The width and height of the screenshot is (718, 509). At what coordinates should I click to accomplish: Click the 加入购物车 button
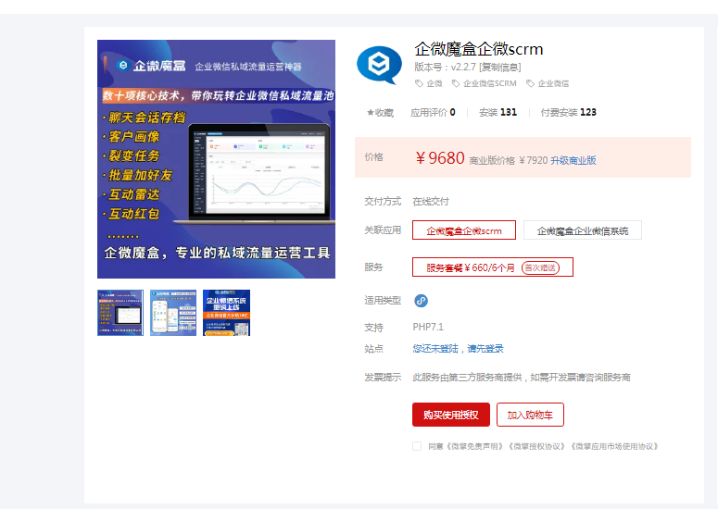(530, 415)
